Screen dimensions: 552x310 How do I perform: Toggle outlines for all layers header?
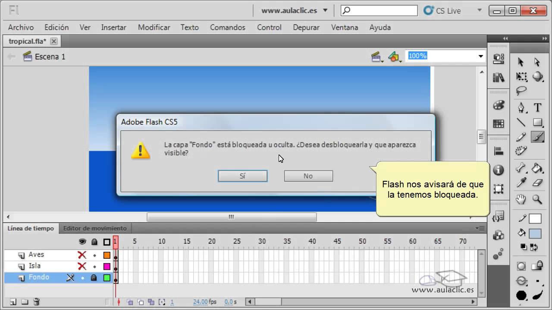(x=107, y=242)
